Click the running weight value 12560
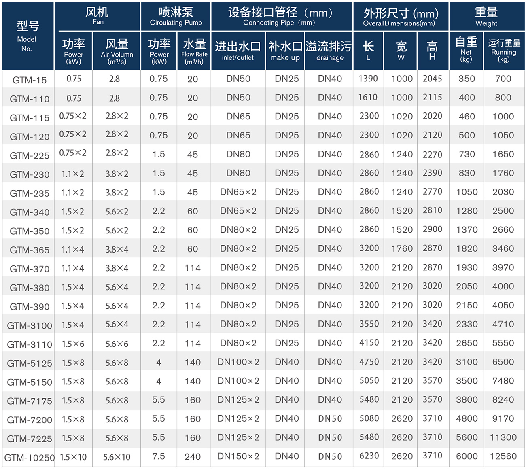Screen dimensions: 526x469 (x=503, y=456)
